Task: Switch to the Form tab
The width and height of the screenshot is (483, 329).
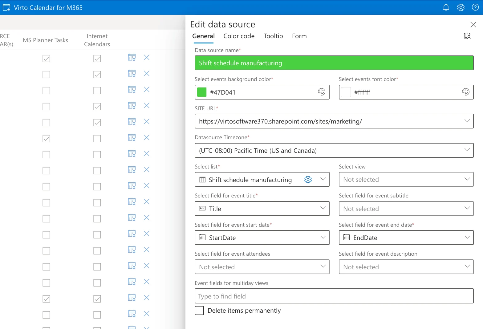Action: tap(299, 36)
